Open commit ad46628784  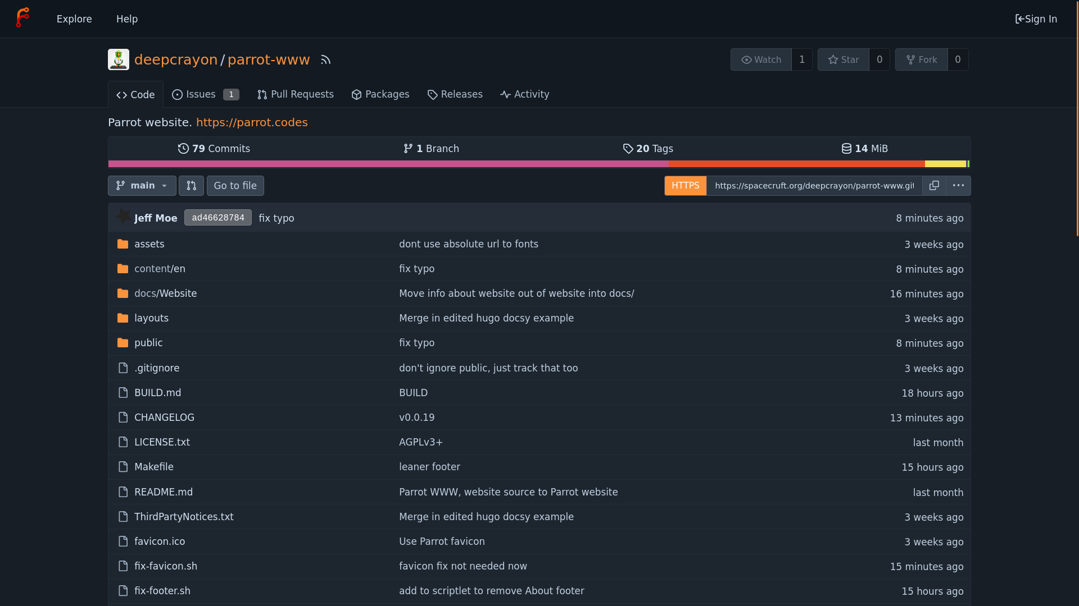click(x=218, y=218)
